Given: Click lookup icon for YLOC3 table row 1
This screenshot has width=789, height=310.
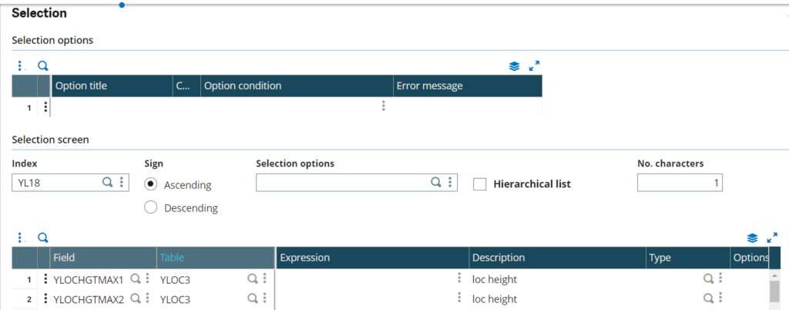Looking at the screenshot, I should pos(252,279).
